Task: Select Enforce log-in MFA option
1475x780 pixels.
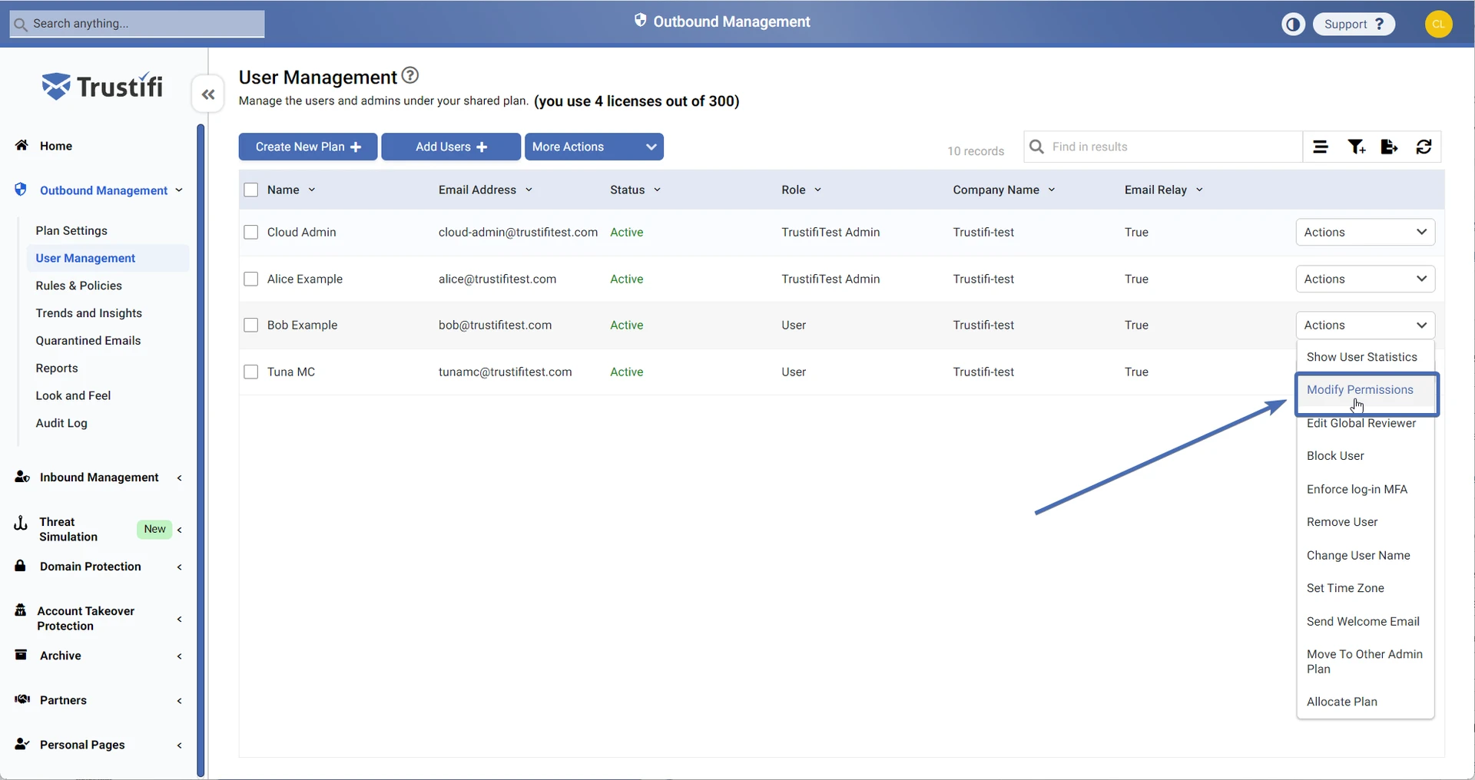Action: coord(1356,489)
